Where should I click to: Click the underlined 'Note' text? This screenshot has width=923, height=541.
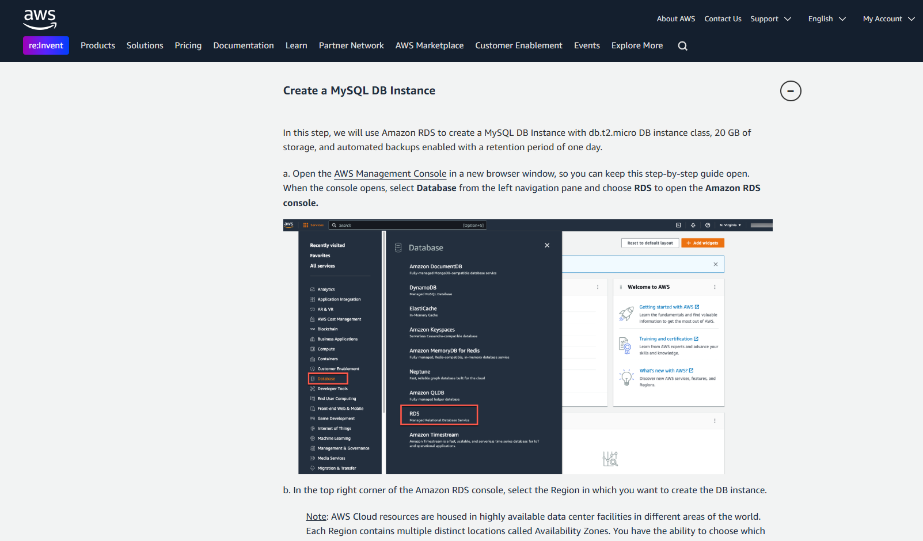pyautogui.click(x=316, y=517)
